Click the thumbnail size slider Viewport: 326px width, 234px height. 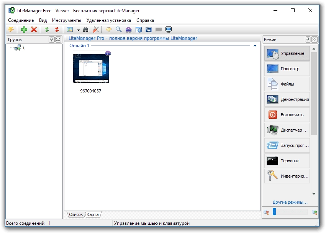pos(290,212)
